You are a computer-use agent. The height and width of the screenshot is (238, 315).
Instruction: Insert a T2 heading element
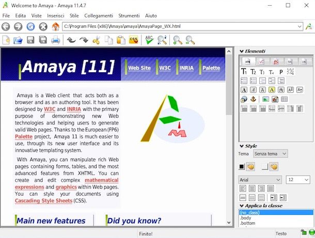[x=253, y=72]
